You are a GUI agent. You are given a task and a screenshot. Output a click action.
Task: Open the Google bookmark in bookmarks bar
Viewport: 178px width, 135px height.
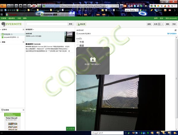coord(22,10)
